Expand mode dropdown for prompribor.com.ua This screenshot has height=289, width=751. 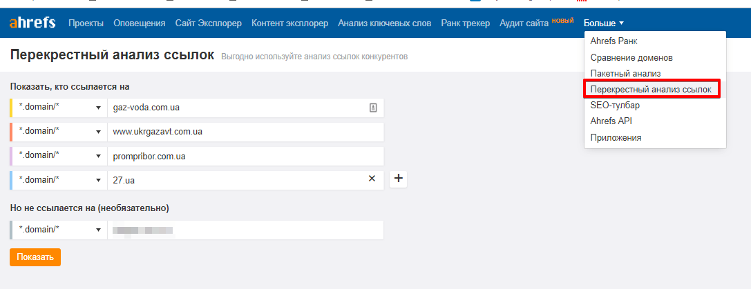coord(60,156)
